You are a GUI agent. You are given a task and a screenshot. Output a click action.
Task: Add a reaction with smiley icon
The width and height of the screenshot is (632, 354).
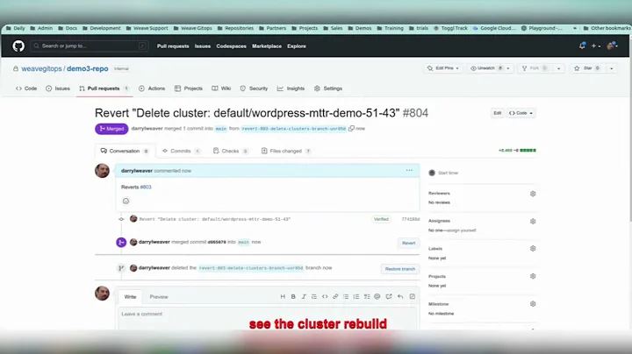(126, 201)
